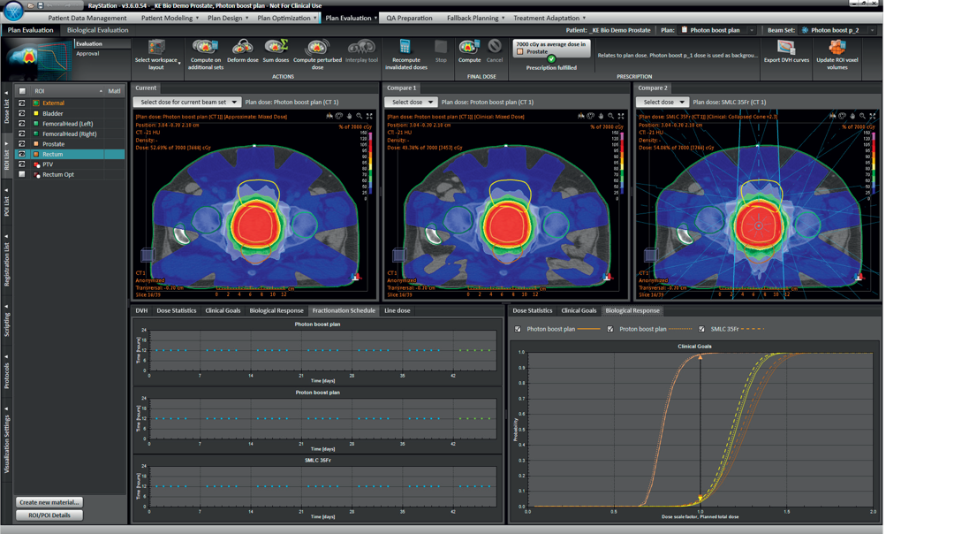Run Compute perturbed dose tool

point(316,47)
